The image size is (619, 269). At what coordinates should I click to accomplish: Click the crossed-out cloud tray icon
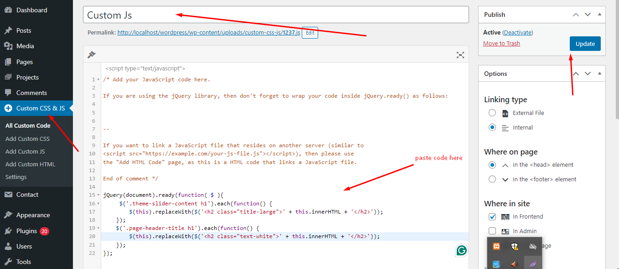pyautogui.click(x=532, y=246)
